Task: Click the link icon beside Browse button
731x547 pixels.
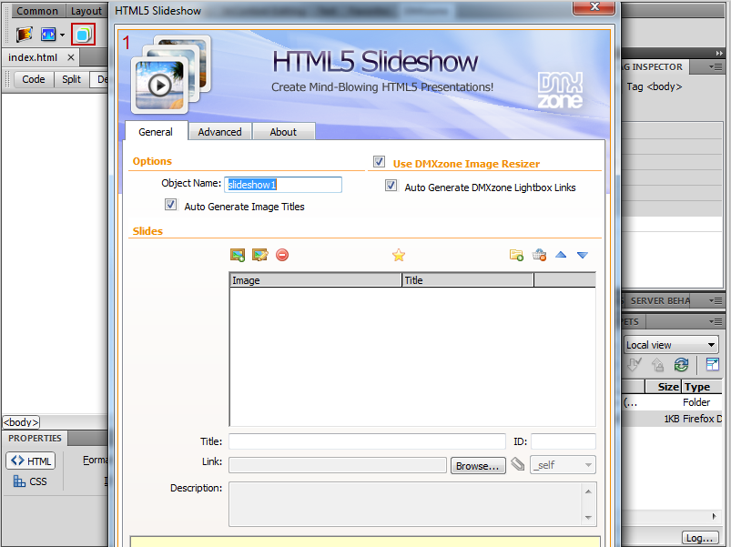Action: click(x=517, y=464)
